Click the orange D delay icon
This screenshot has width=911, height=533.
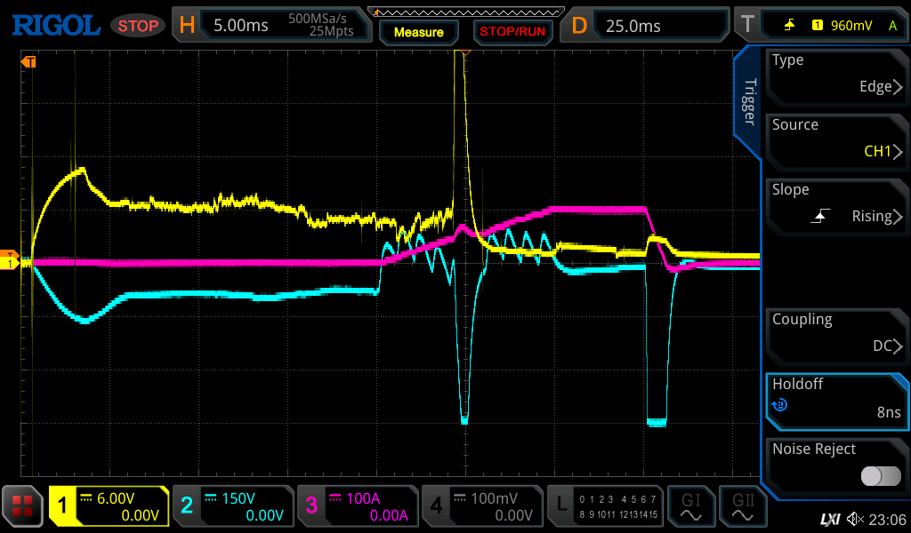pyautogui.click(x=579, y=25)
